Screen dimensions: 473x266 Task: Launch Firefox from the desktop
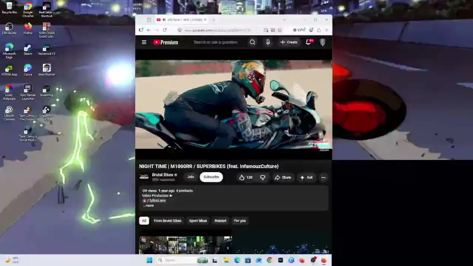[x=28, y=29]
